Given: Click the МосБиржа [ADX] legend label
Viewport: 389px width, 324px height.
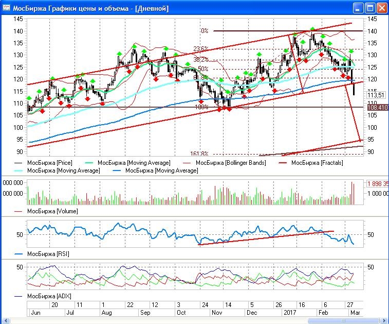Looking at the screenshot, I should click(47, 296).
